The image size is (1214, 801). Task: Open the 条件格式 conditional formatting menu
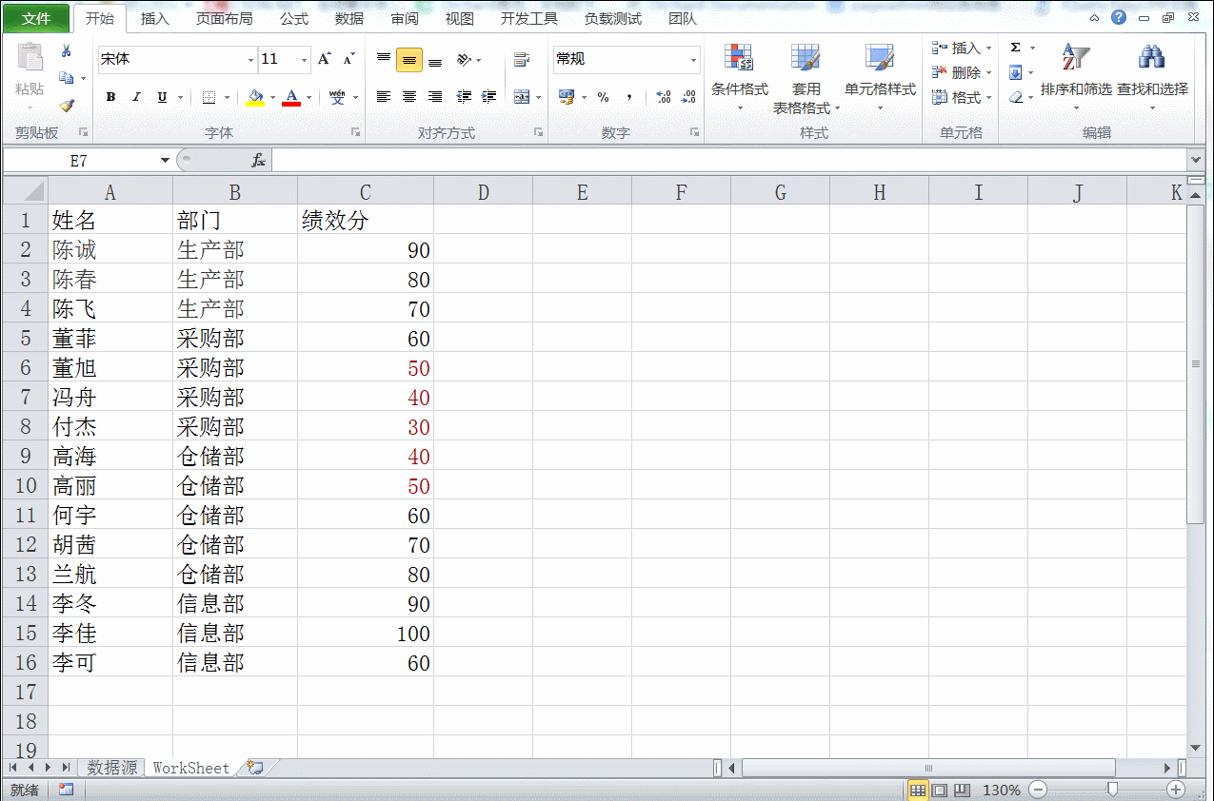click(x=740, y=76)
